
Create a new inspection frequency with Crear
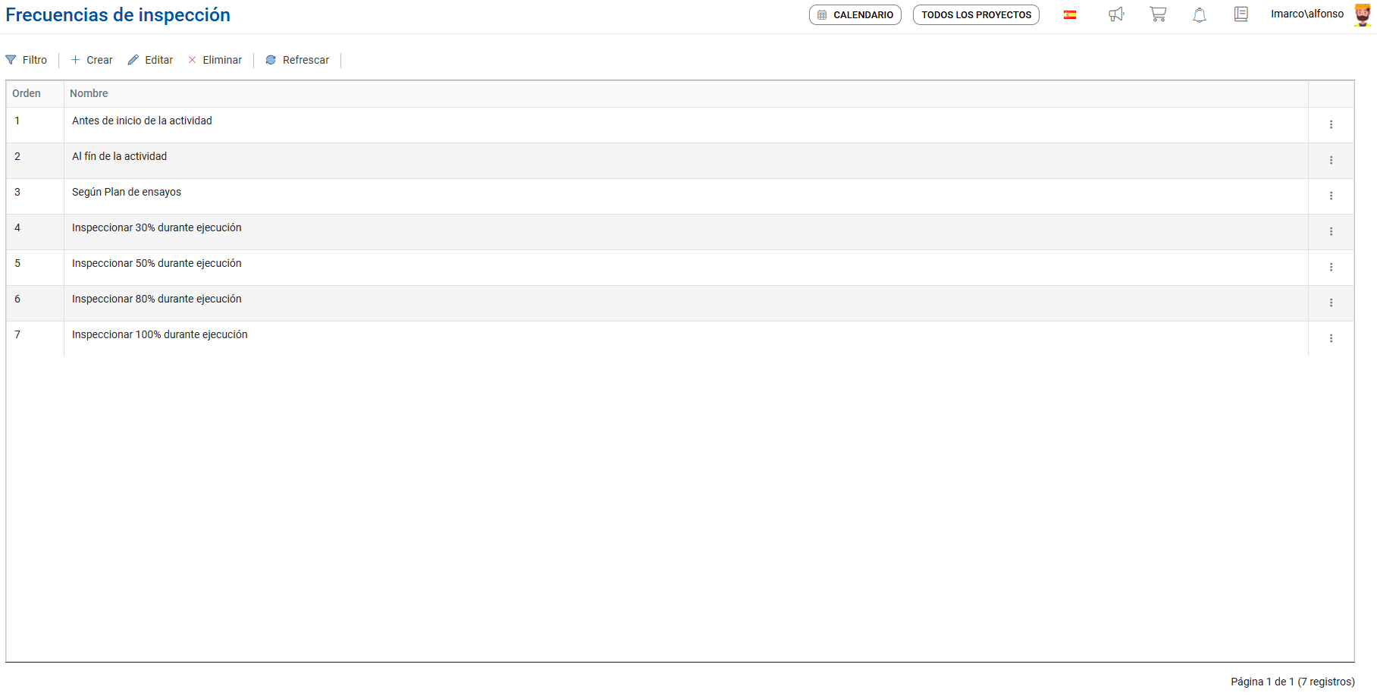click(x=92, y=60)
